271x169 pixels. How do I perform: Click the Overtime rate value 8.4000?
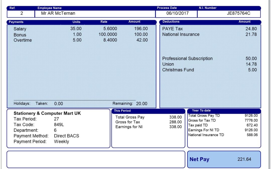click(x=110, y=40)
